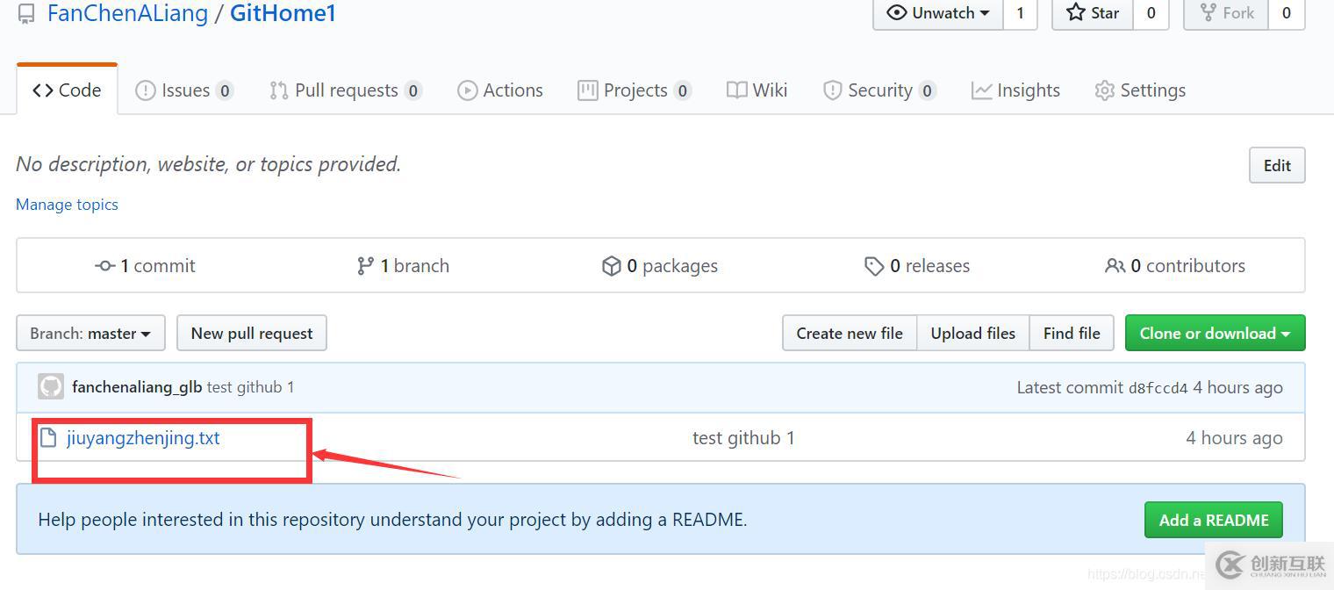Click the packages box icon

point(612,266)
